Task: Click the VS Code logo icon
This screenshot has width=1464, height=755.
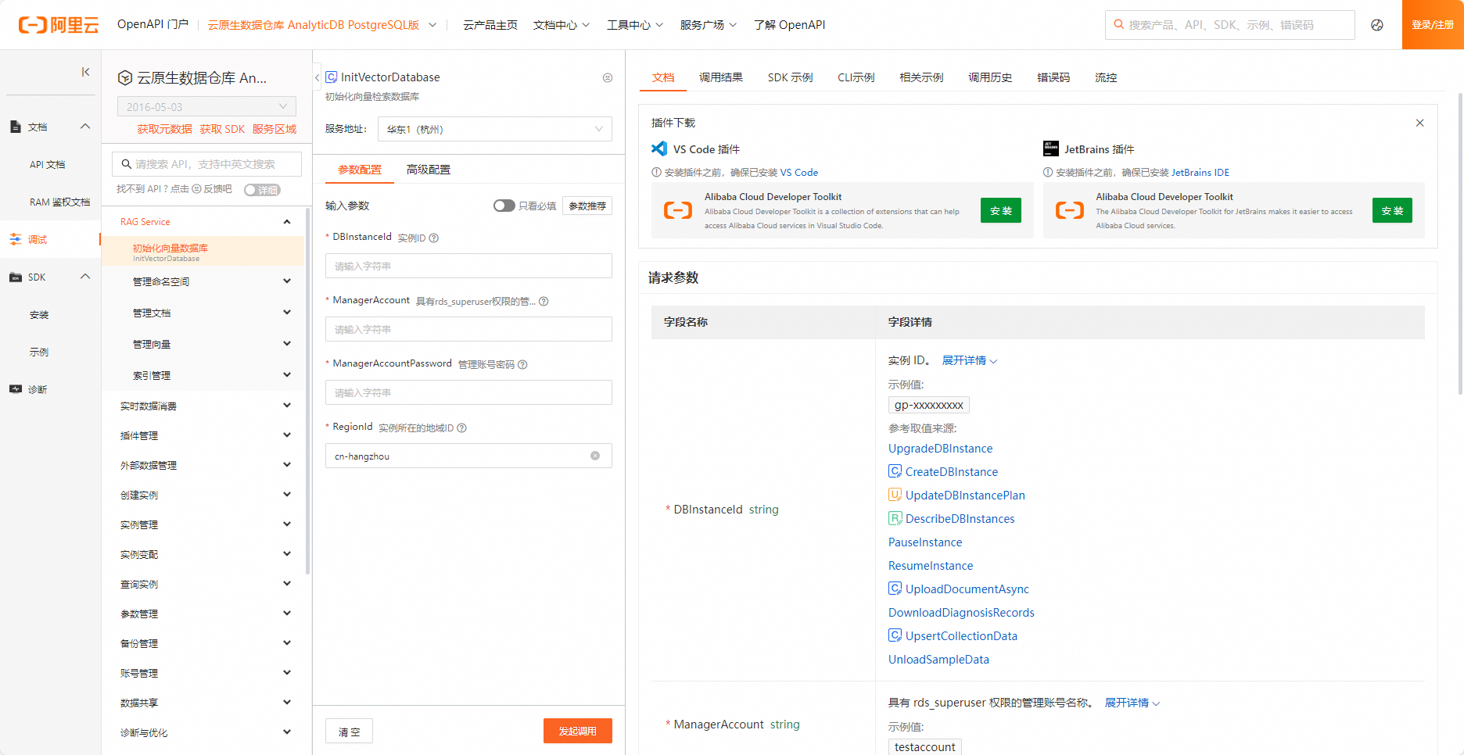Action: pyautogui.click(x=659, y=148)
